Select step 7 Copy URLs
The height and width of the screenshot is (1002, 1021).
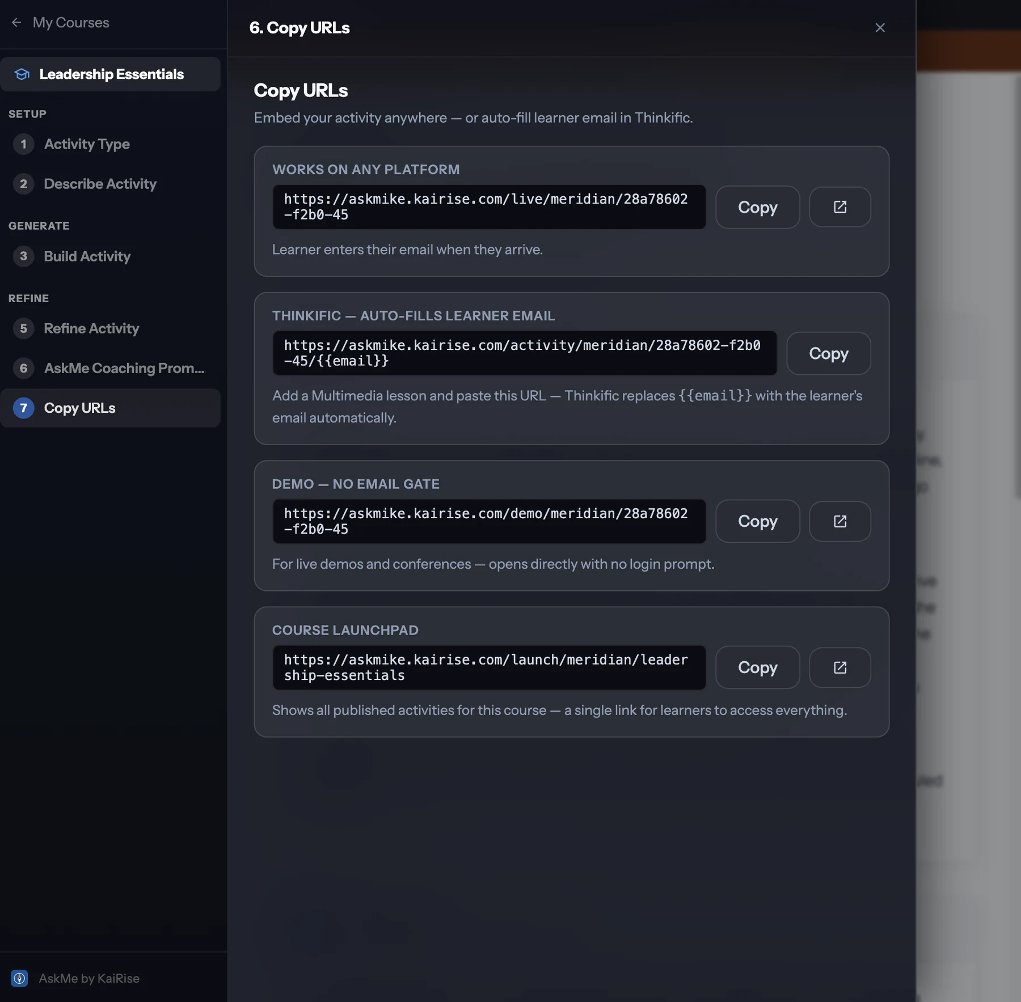pyautogui.click(x=110, y=408)
